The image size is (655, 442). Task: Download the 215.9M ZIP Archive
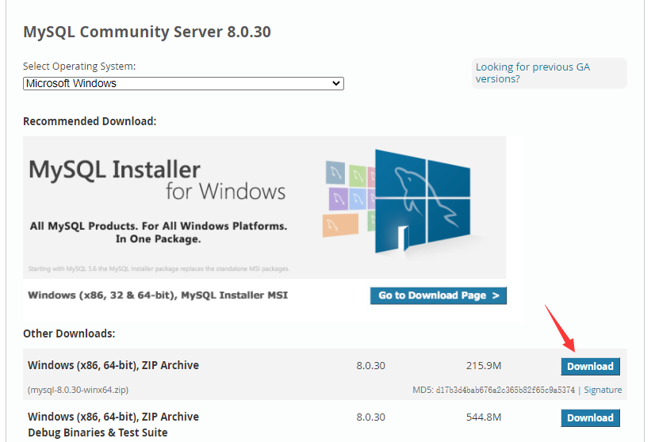(x=590, y=367)
